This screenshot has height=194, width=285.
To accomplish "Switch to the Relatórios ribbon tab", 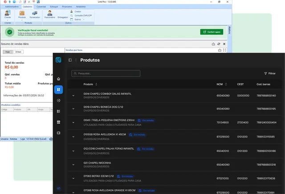I will (81, 7).
